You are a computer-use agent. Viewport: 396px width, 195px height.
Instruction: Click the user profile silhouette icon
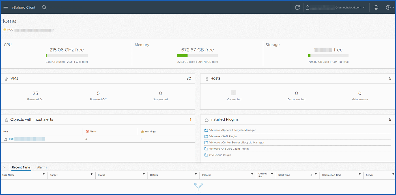307,7
